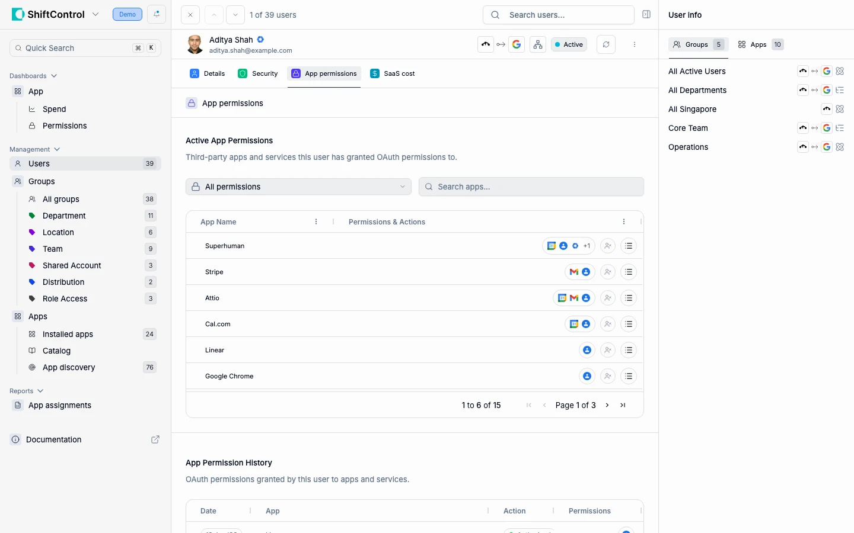Open the SaaS cost tab
854x533 pixels.
tap(393, 73)
